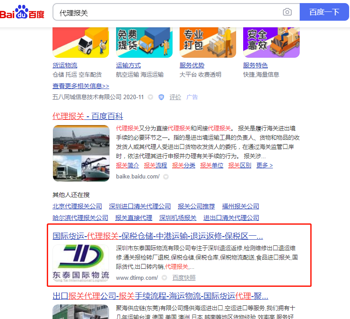Open the 报关单位 sublink
Image resolution: width=350 pixels, height=319 pixels.
212,165
